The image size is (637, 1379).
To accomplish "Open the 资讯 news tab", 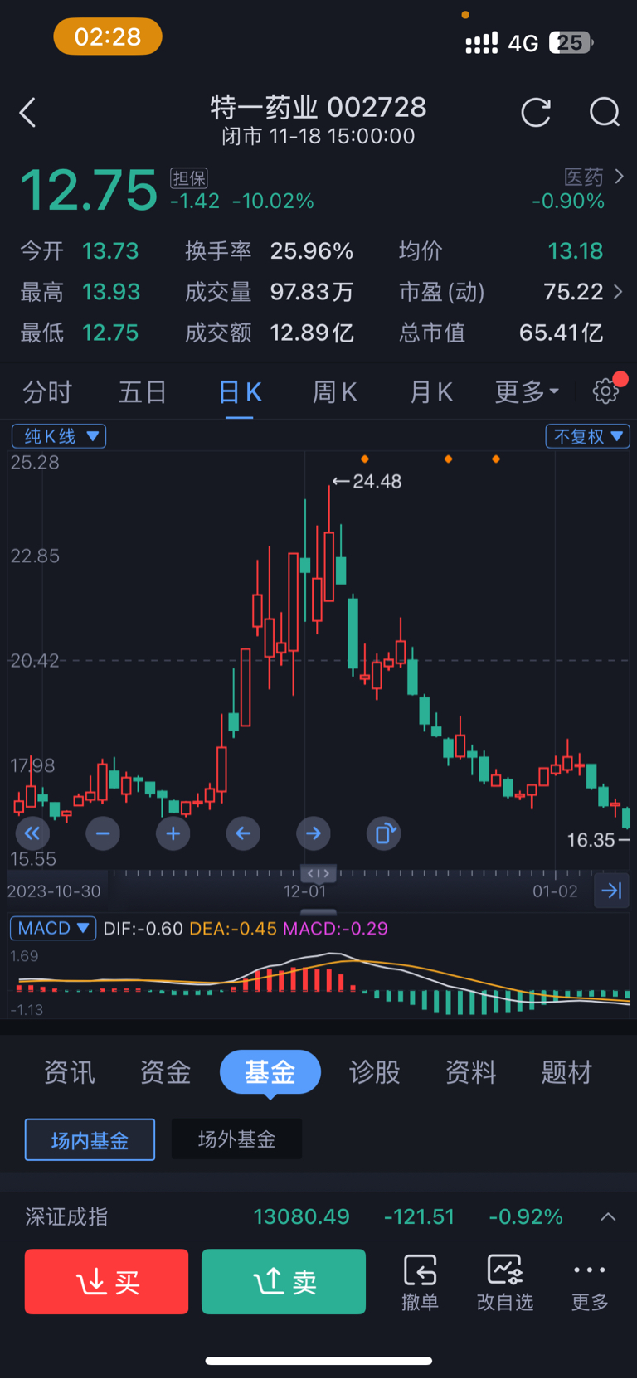I will [x=70, y=1072].
